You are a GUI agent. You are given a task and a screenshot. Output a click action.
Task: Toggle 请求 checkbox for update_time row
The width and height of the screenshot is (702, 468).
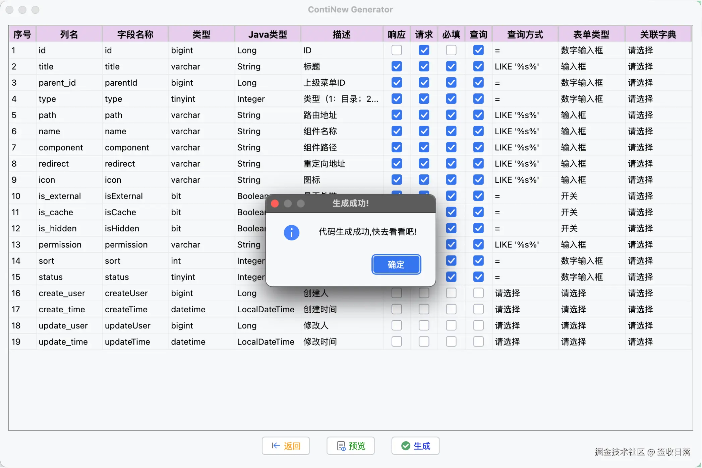(x=424, y=342)
